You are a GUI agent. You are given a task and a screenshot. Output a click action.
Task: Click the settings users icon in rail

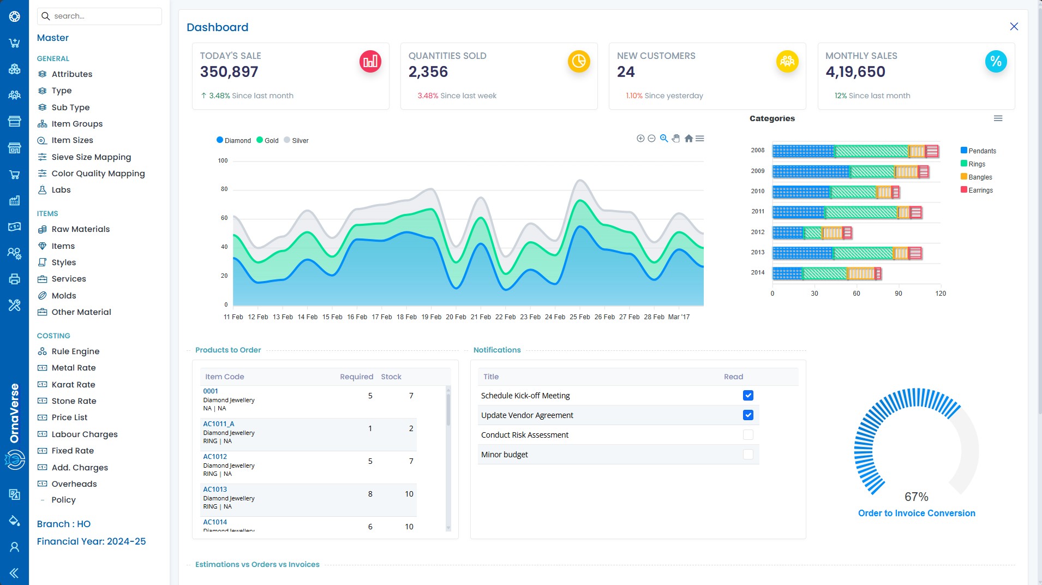point(14,253)
